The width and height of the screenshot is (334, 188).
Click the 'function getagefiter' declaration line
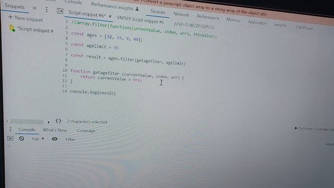(x=127, y=74)
